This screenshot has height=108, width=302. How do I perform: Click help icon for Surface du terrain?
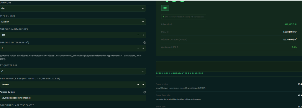[145, 42]
